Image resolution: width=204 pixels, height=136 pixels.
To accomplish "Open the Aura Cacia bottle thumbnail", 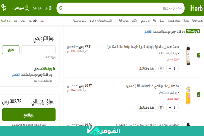I will (188, 55).
